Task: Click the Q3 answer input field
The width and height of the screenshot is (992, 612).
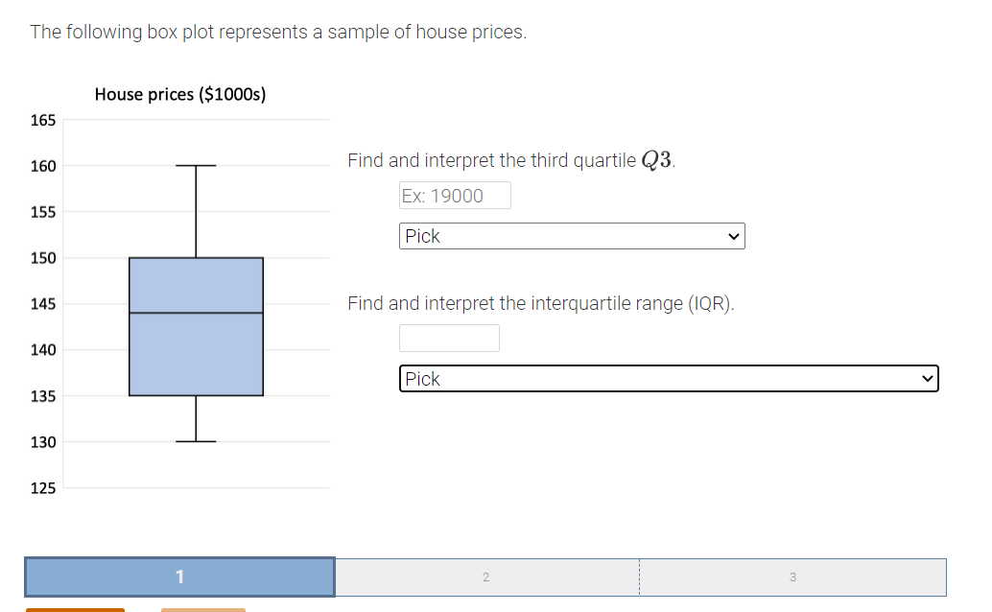Action: tap(455, 196)
